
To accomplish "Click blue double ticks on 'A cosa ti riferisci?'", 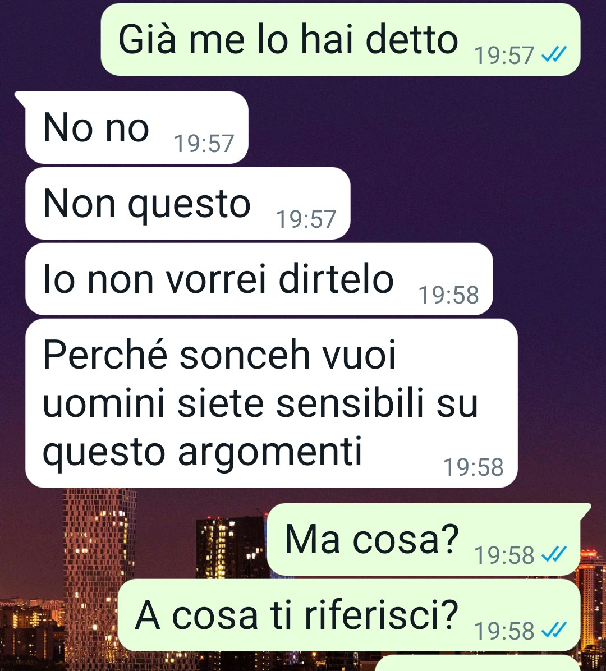I will tap(554, 630).
